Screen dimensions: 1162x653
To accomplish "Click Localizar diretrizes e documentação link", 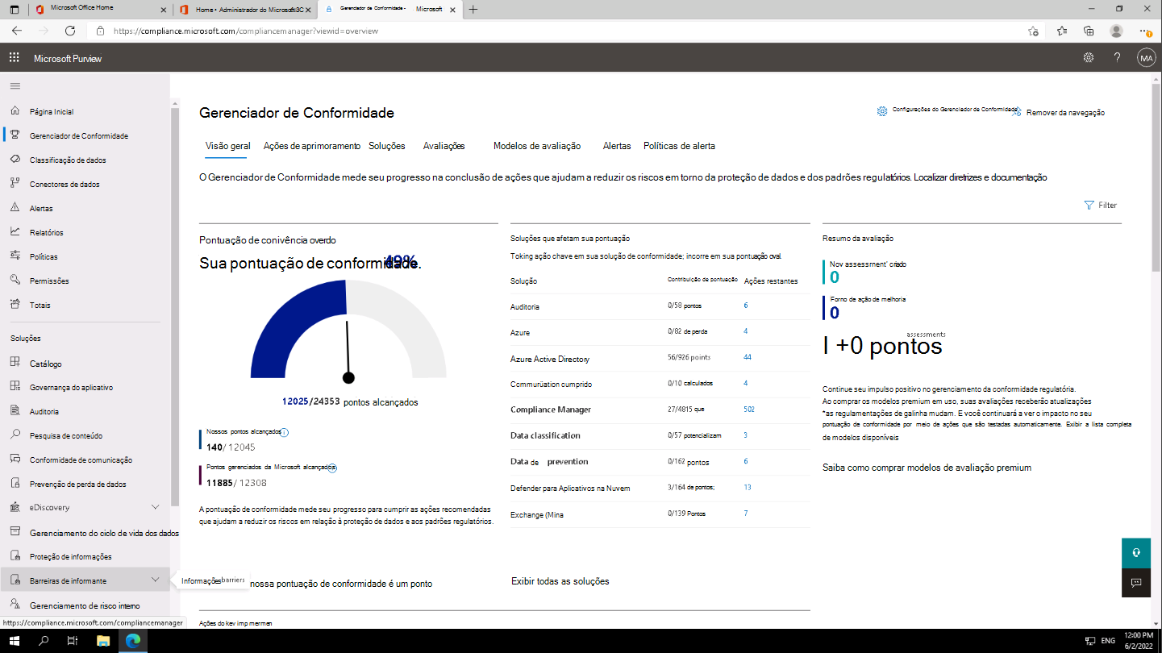I will pos(981,177).
